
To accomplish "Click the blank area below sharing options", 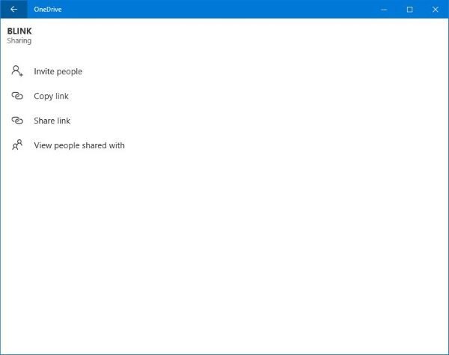I will 224,252.
